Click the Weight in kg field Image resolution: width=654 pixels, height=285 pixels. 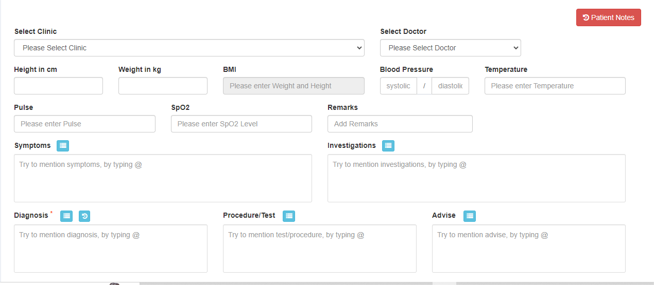[163, 86]
